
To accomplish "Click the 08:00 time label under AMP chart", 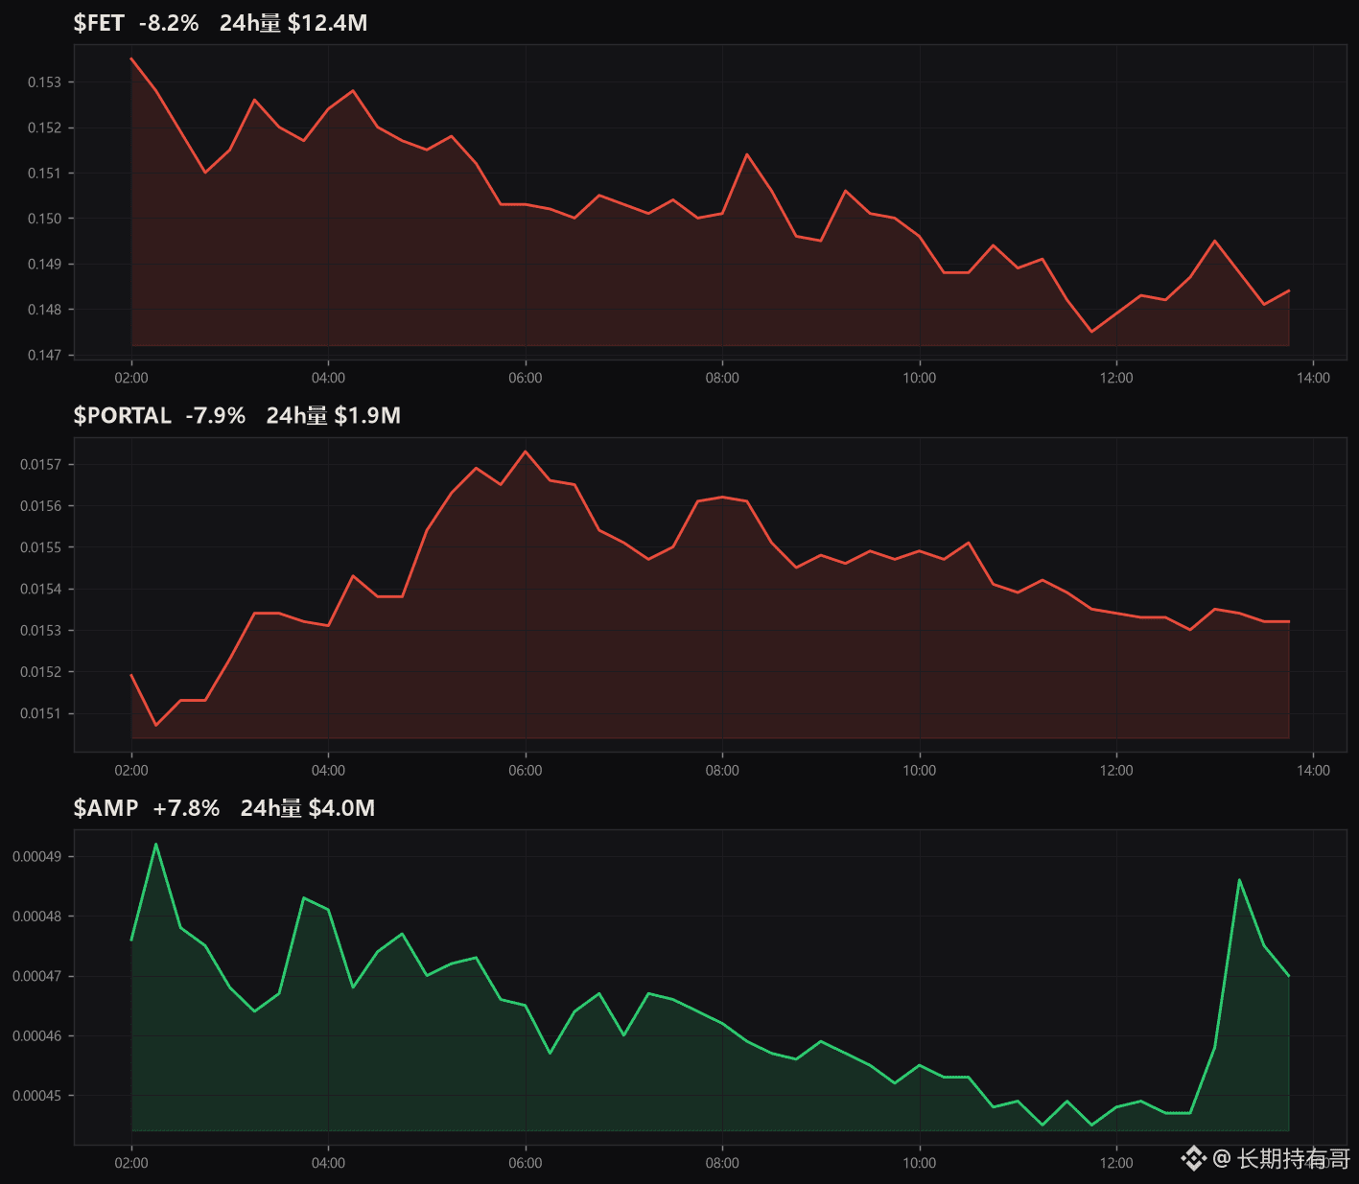I will [723, 1163].
